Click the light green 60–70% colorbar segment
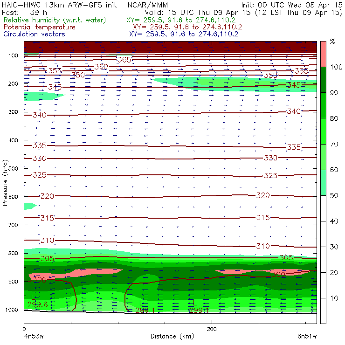 (323, 157)
